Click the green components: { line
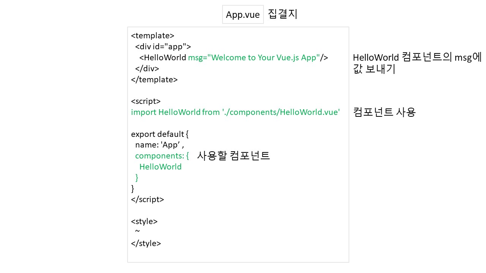This screenshot has height=273, width=486. [162, 156]
